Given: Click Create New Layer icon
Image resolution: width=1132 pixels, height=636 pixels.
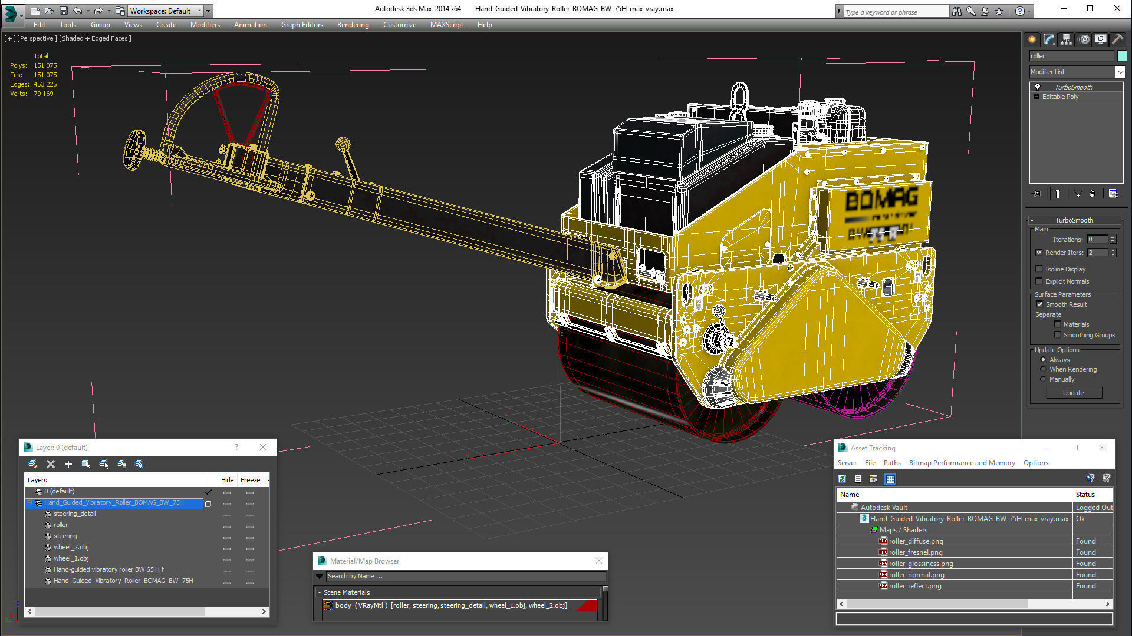Looking at the screenshot, I should pos(33,464).
